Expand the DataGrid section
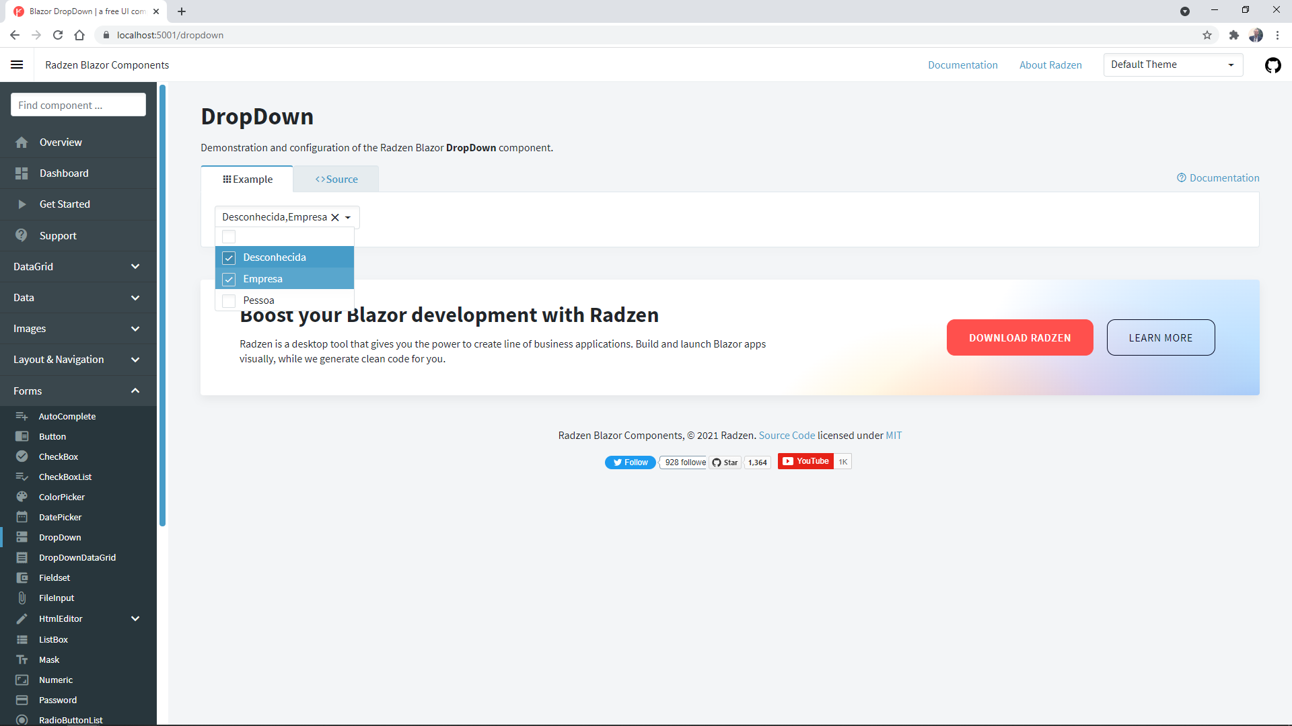1292x726 pixels. pyautogui.click(x=78, y=266)
